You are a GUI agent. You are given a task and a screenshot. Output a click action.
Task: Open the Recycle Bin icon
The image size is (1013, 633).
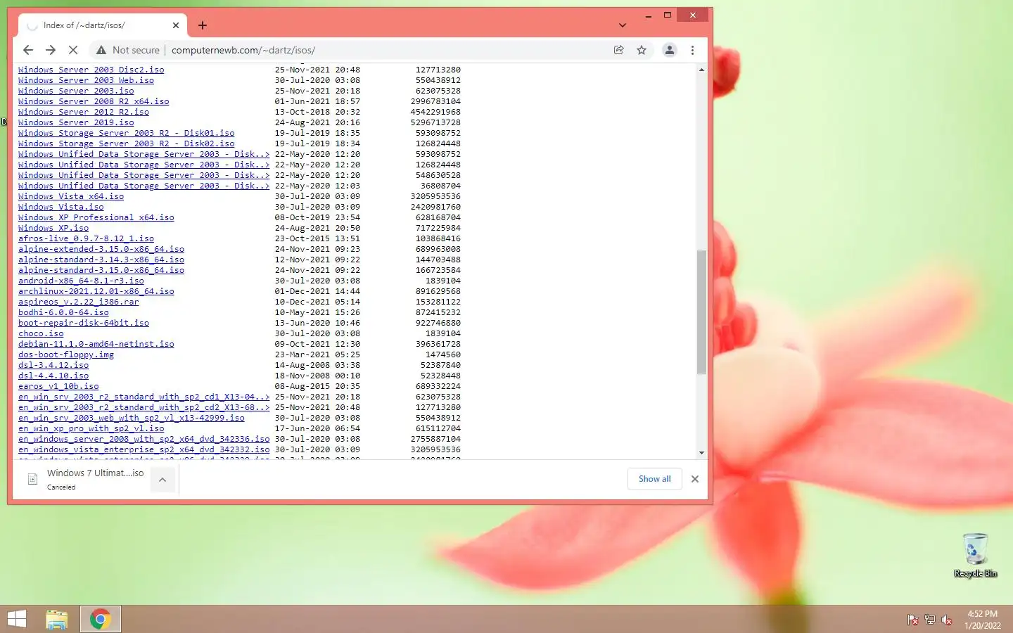(976, 555)
